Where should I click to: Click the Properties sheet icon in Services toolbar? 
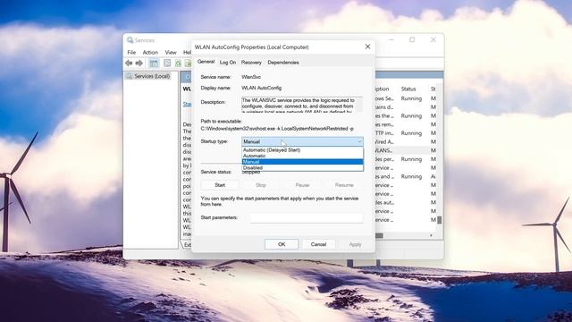(167, 64)
